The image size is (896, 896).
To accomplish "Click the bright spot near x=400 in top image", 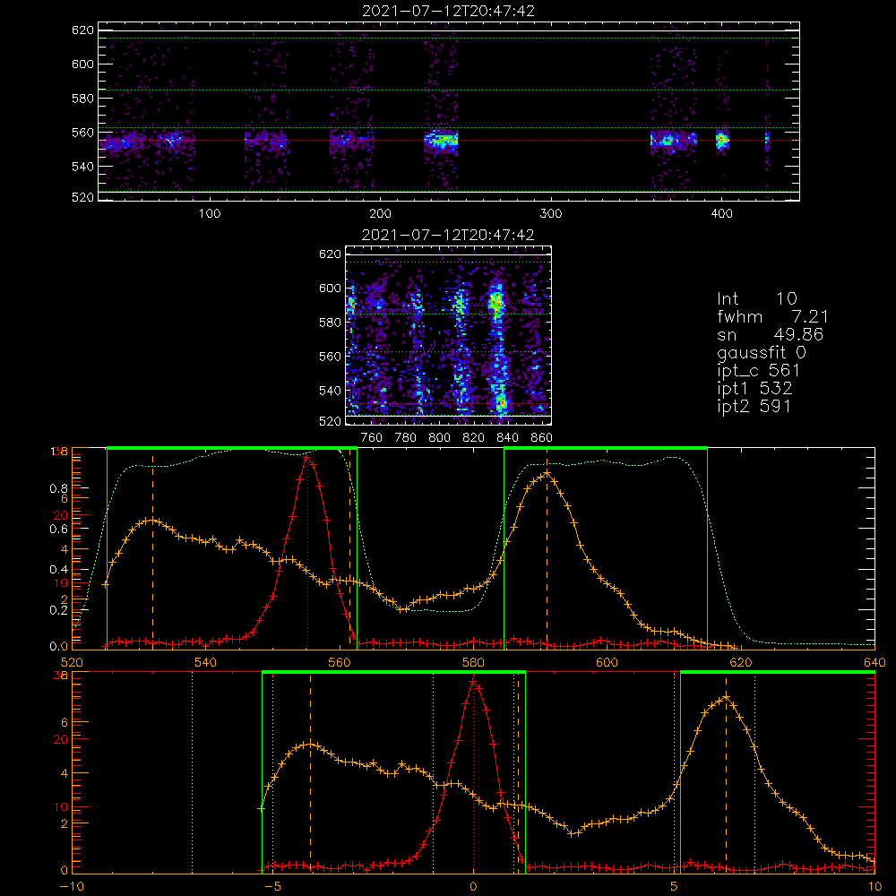I will tap(723, 139).
